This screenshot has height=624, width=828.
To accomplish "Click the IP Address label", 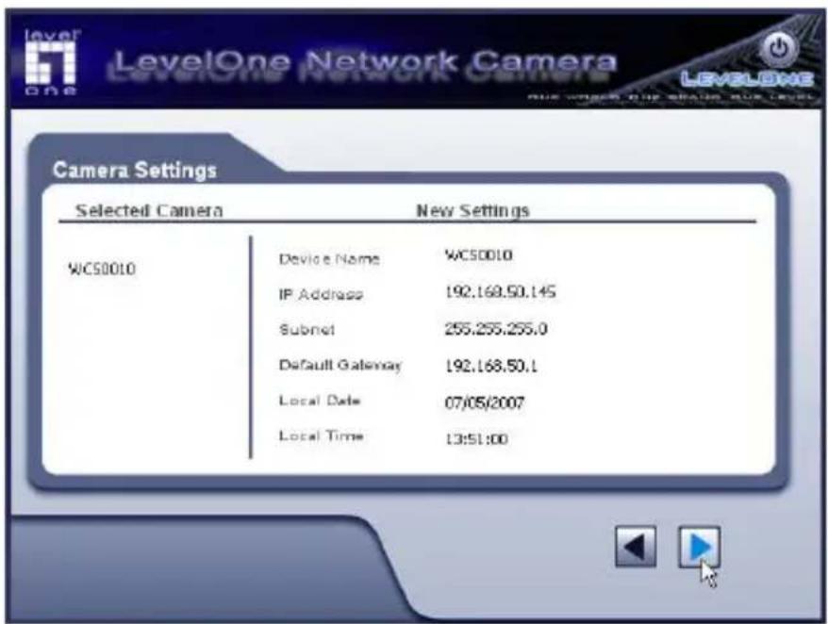I will 321,294.
